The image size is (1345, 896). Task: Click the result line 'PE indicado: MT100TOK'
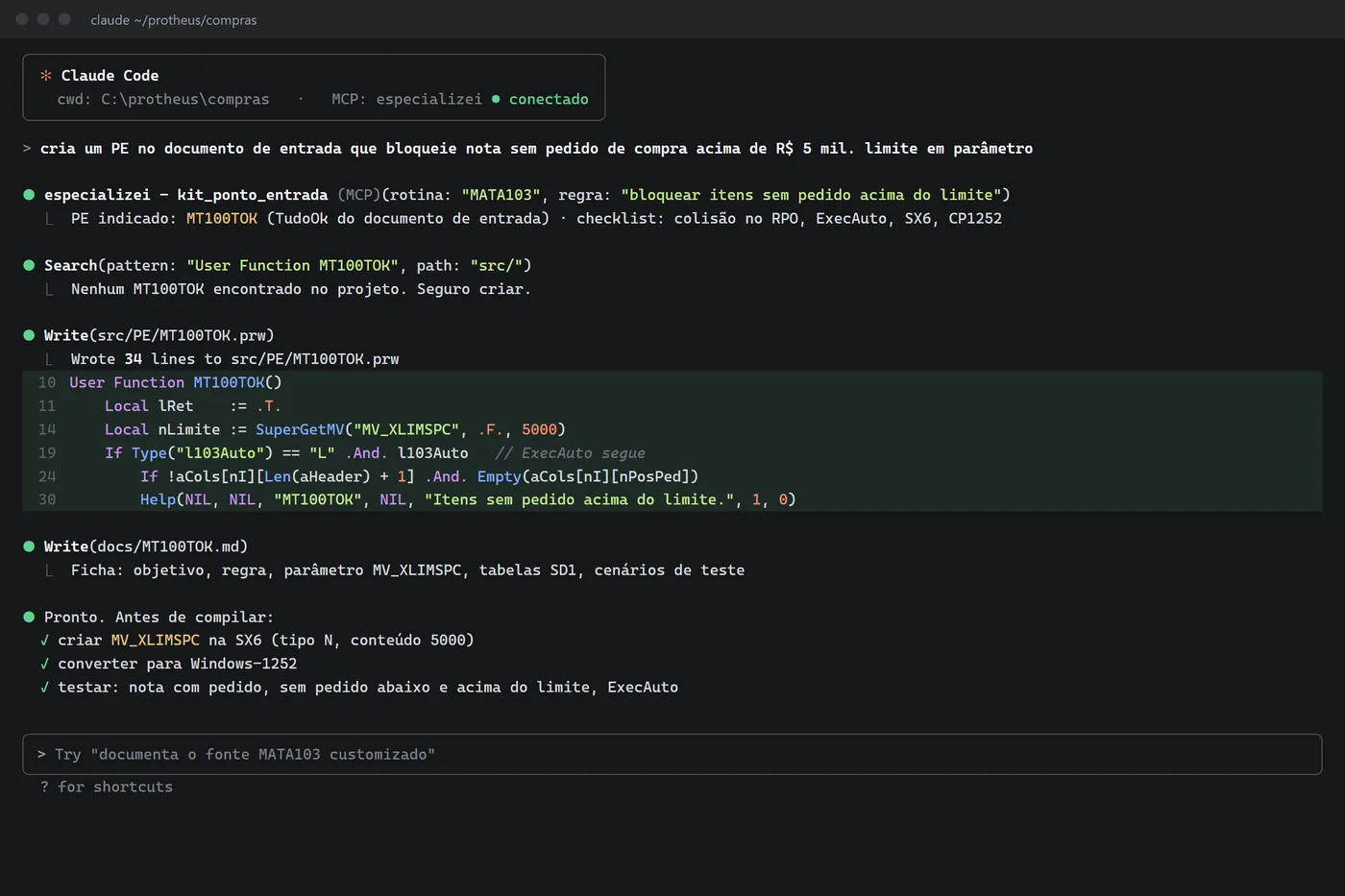536,218
